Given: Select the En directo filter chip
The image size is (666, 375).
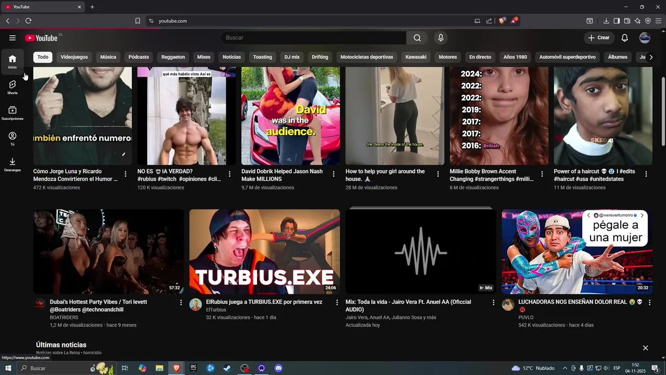Looking at the screenshot, I should [480, 57].
